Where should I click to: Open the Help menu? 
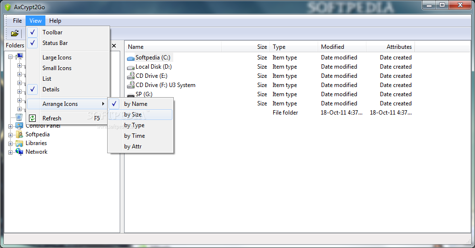coord(55,21)
